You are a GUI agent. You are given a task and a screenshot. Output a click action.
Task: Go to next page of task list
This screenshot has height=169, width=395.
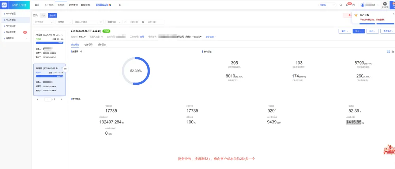click(61, 99)
